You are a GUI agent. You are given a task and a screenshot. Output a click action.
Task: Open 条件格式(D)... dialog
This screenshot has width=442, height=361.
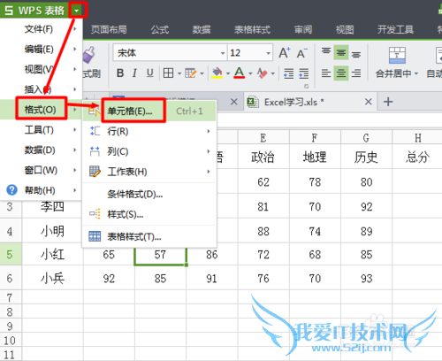tap(135, 194)
